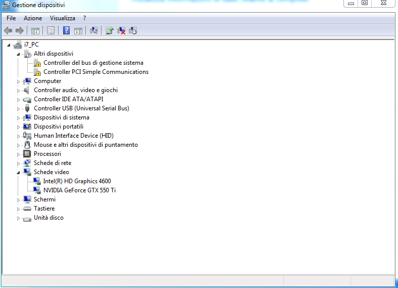Open the Azione menu

point(33,18)
